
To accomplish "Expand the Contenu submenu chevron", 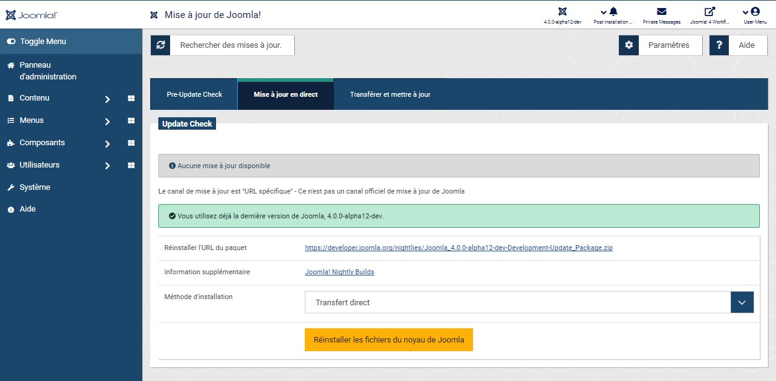I will click(107, 99).
